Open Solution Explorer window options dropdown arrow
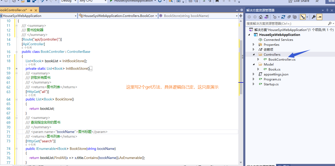Screen dimensions: 335x166 [323, 10]
